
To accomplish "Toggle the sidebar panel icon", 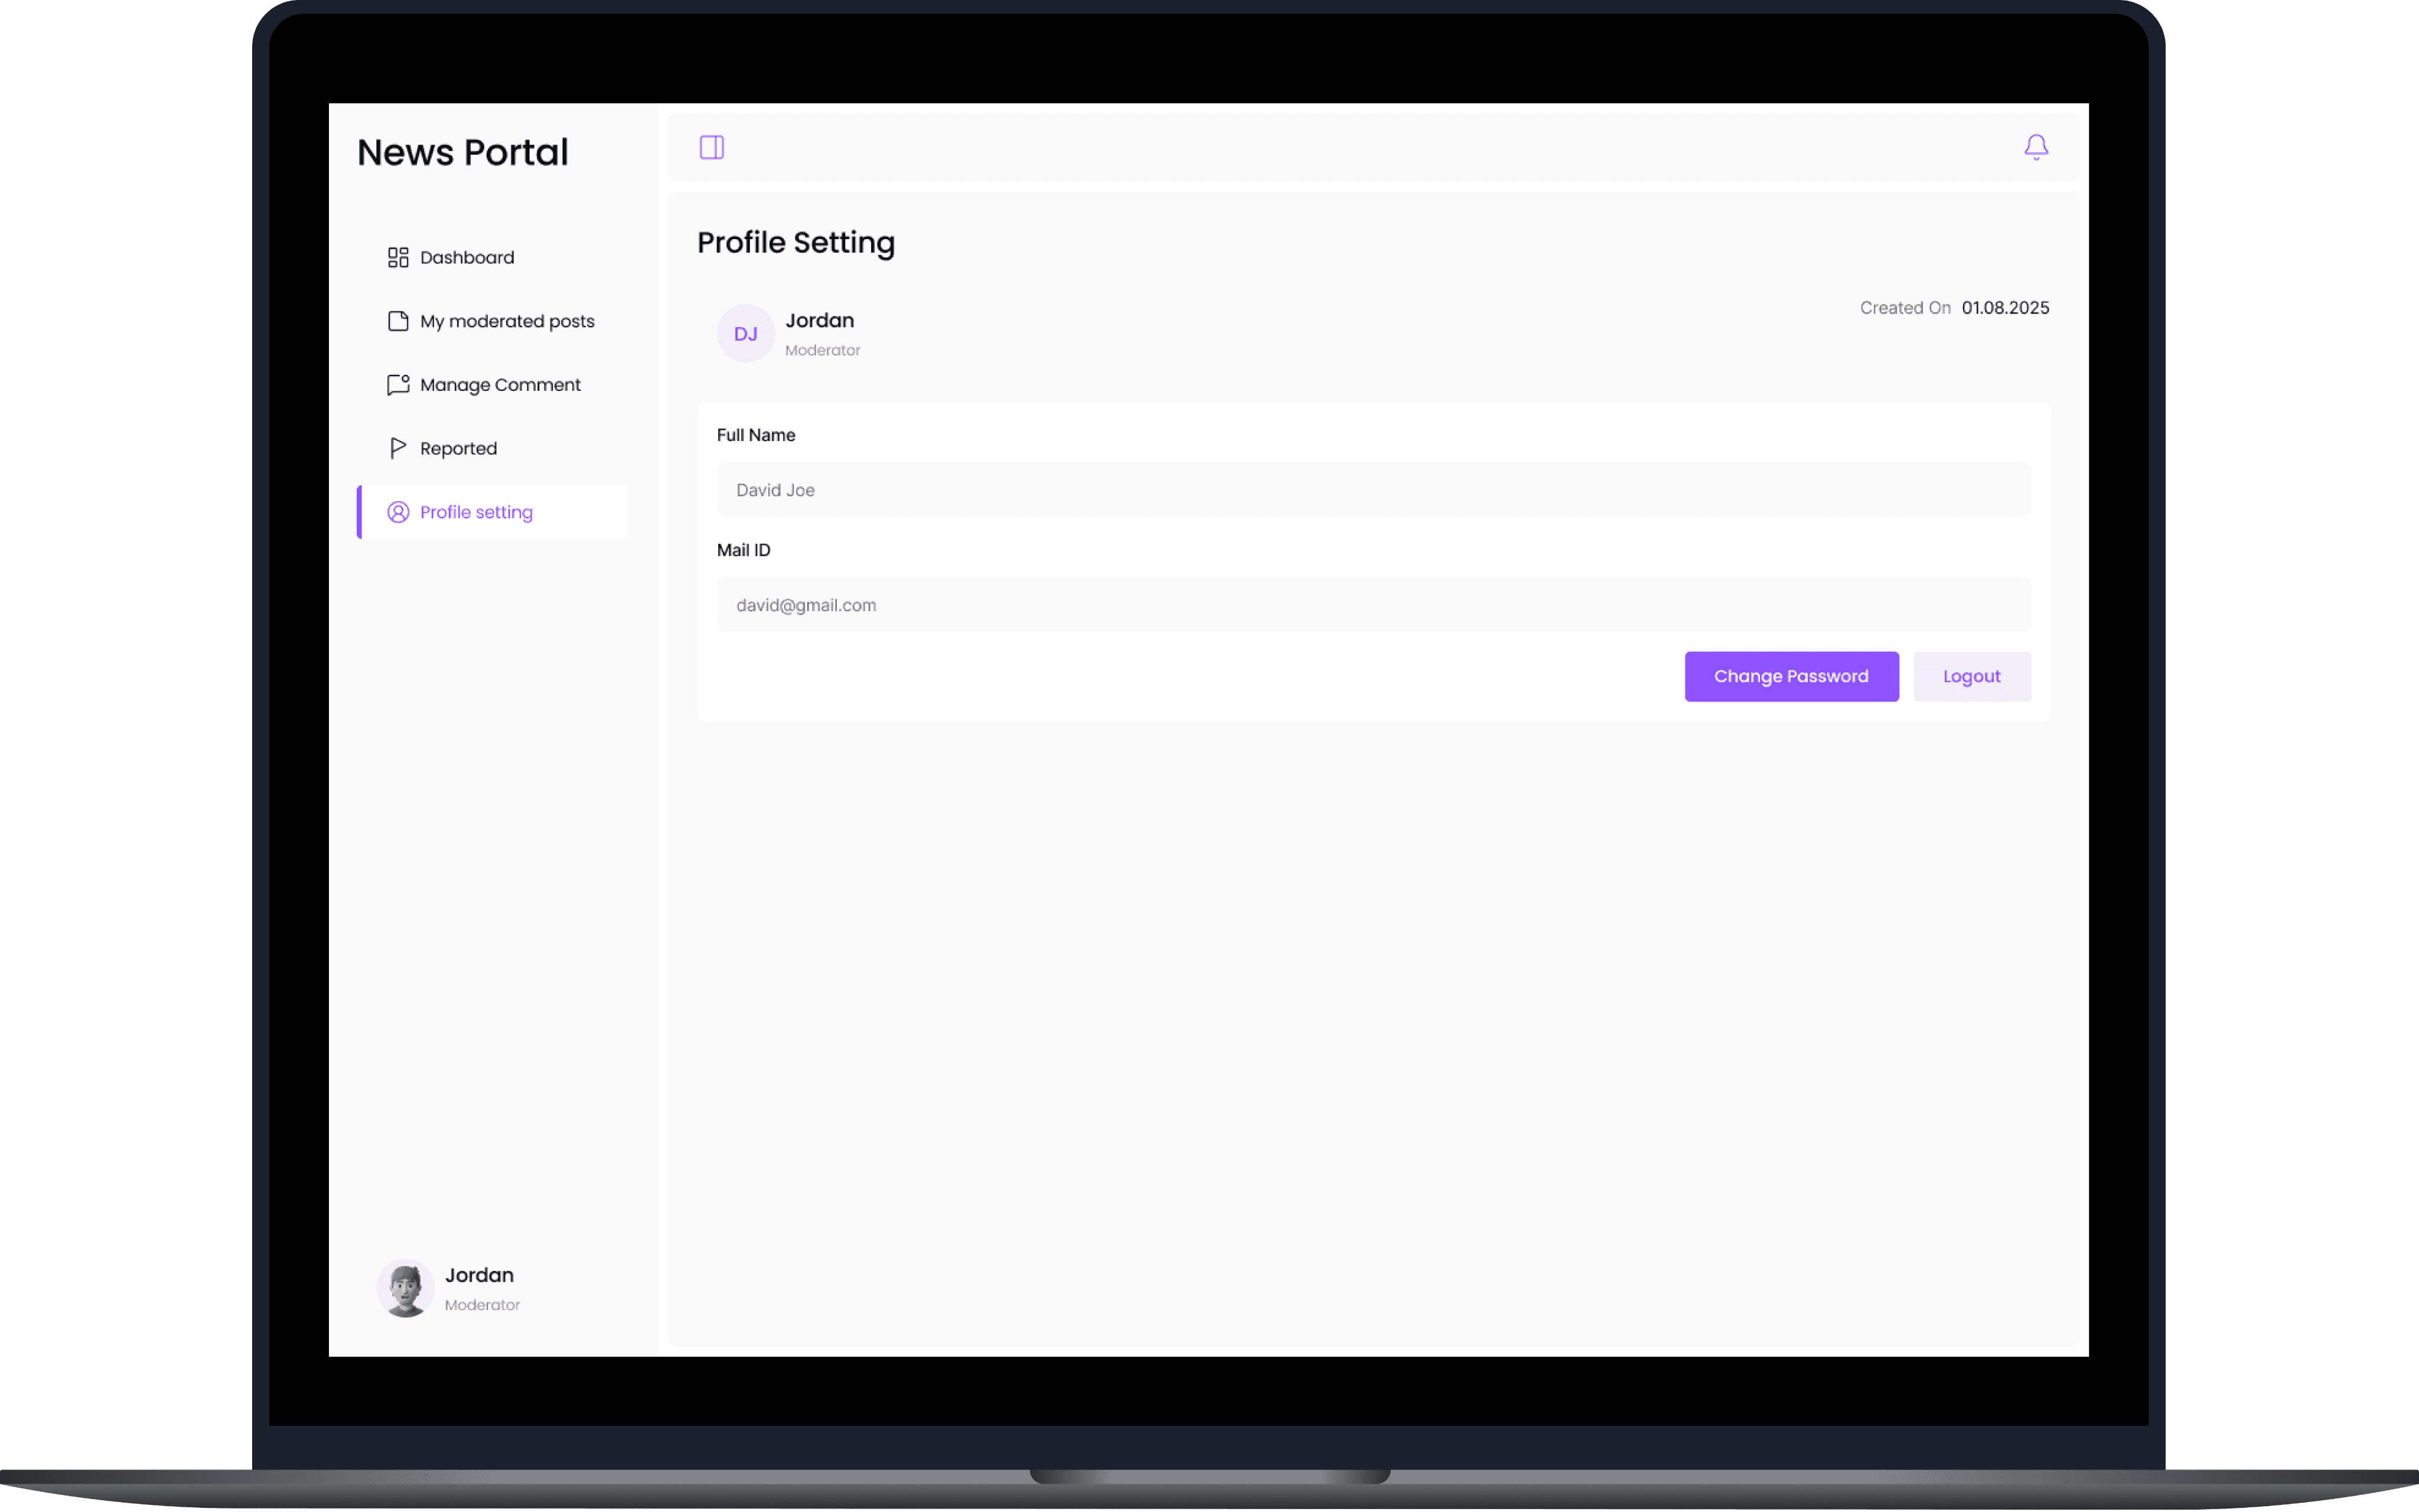I will (x=711, y=148).
